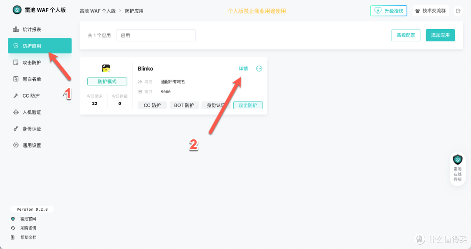Click the 今日请求 count 22

click(95, 104)
